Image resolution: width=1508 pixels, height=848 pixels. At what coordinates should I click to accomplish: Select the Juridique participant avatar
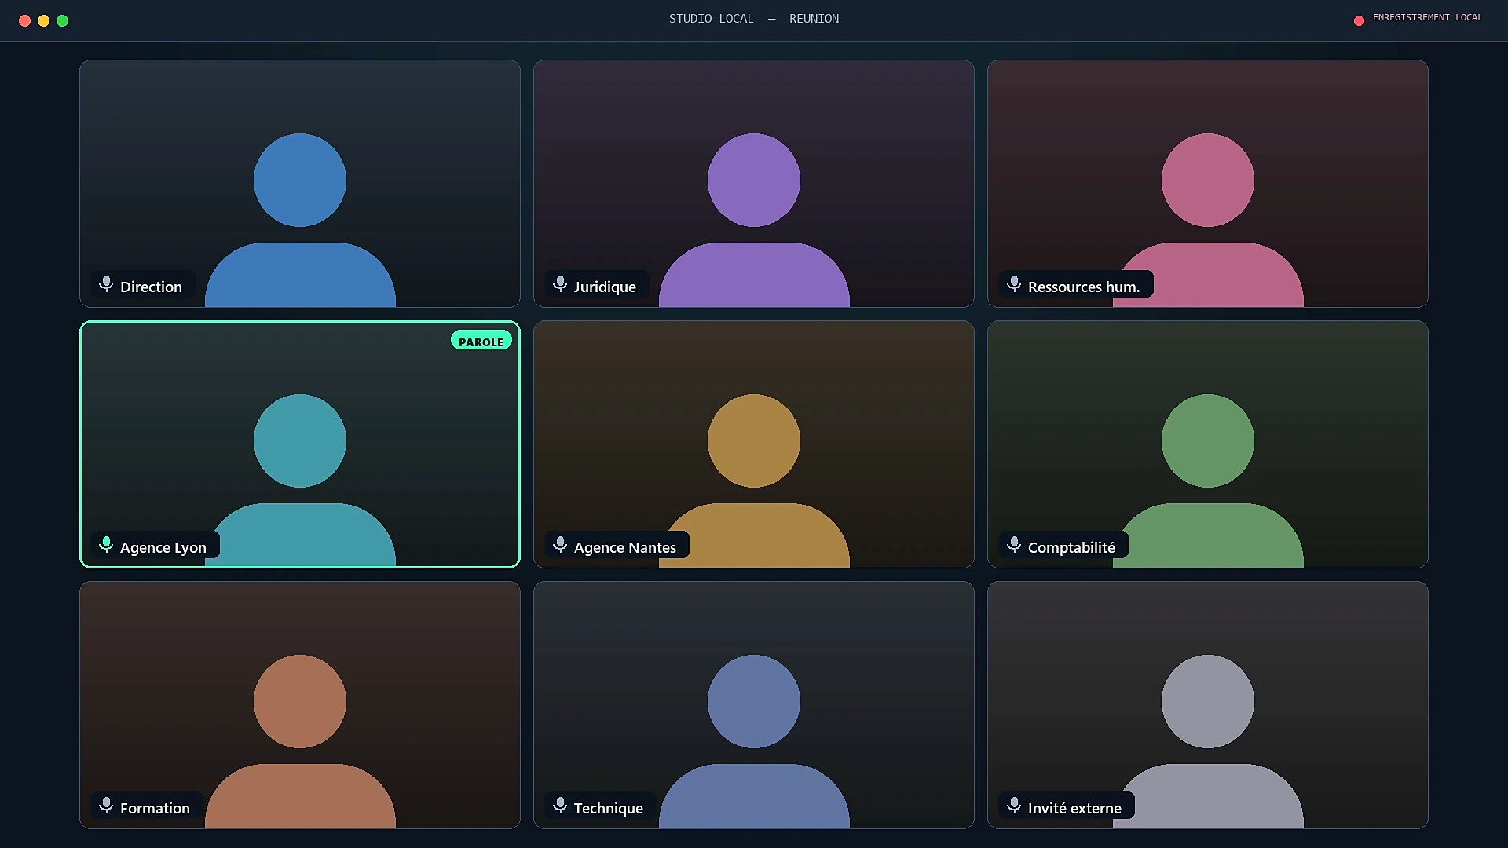[754, 220]
